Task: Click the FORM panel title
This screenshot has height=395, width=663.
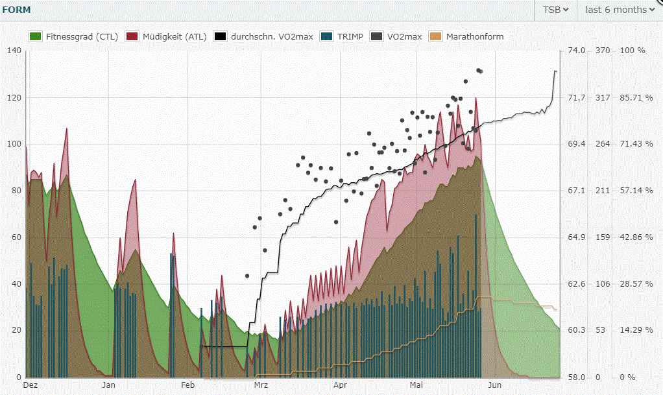Action: click(x=16, y=10)
